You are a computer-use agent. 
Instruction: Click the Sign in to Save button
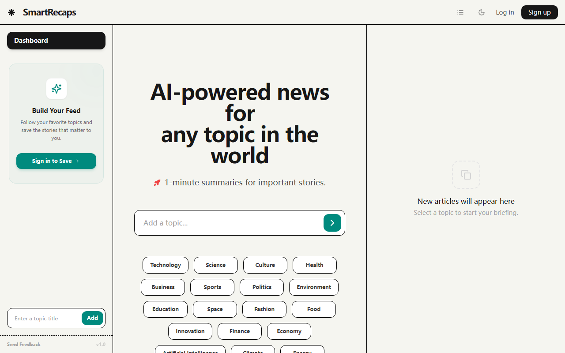point(56,161)
